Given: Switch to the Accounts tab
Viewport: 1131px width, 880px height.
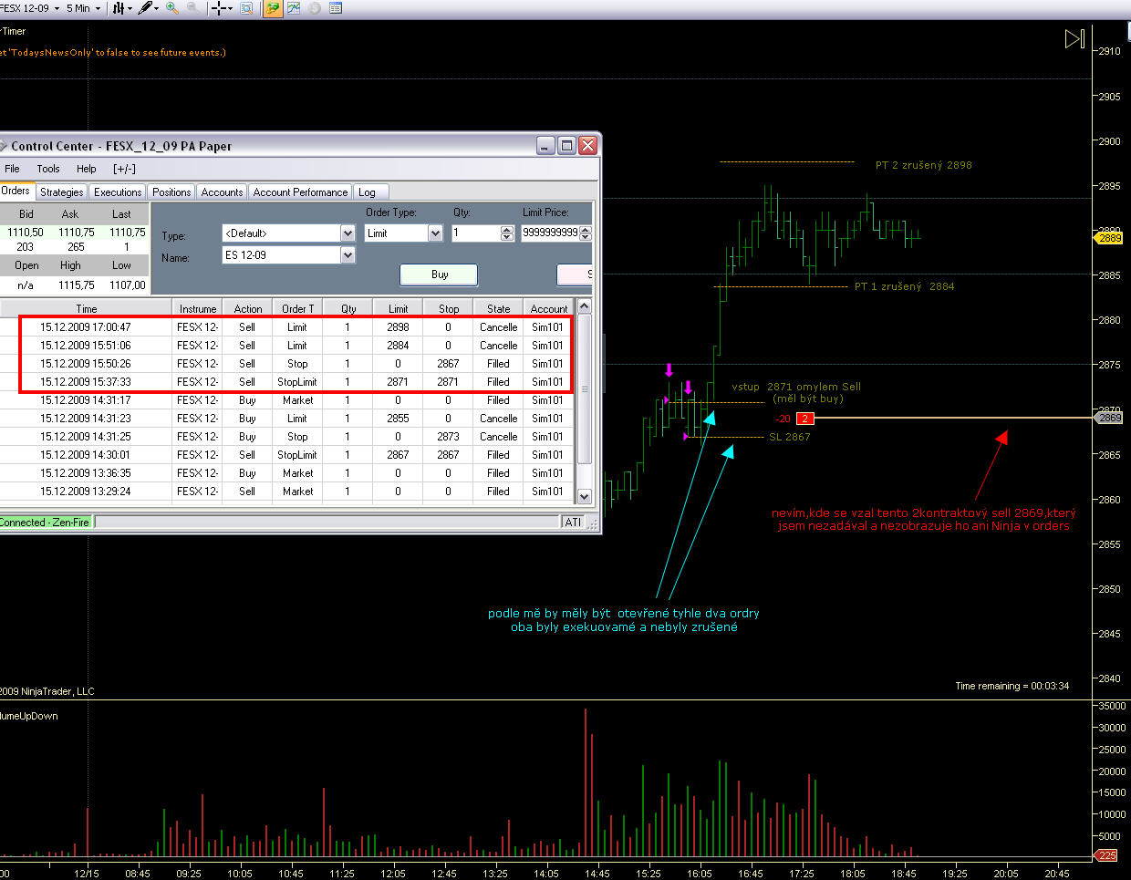Looking at the screenshot, I should tap(222, 192).
